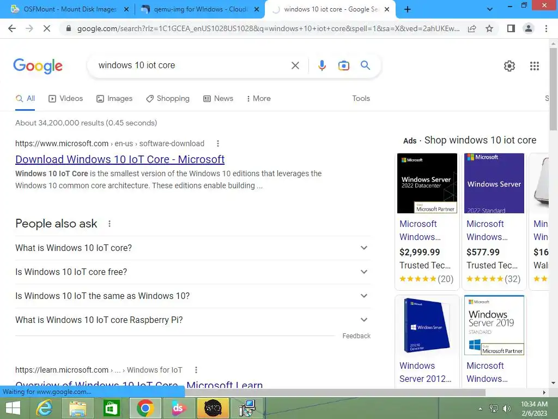Switch to the qemu-img for Windows tab
This screenshot has width=558, height=419.
point(199,9)
